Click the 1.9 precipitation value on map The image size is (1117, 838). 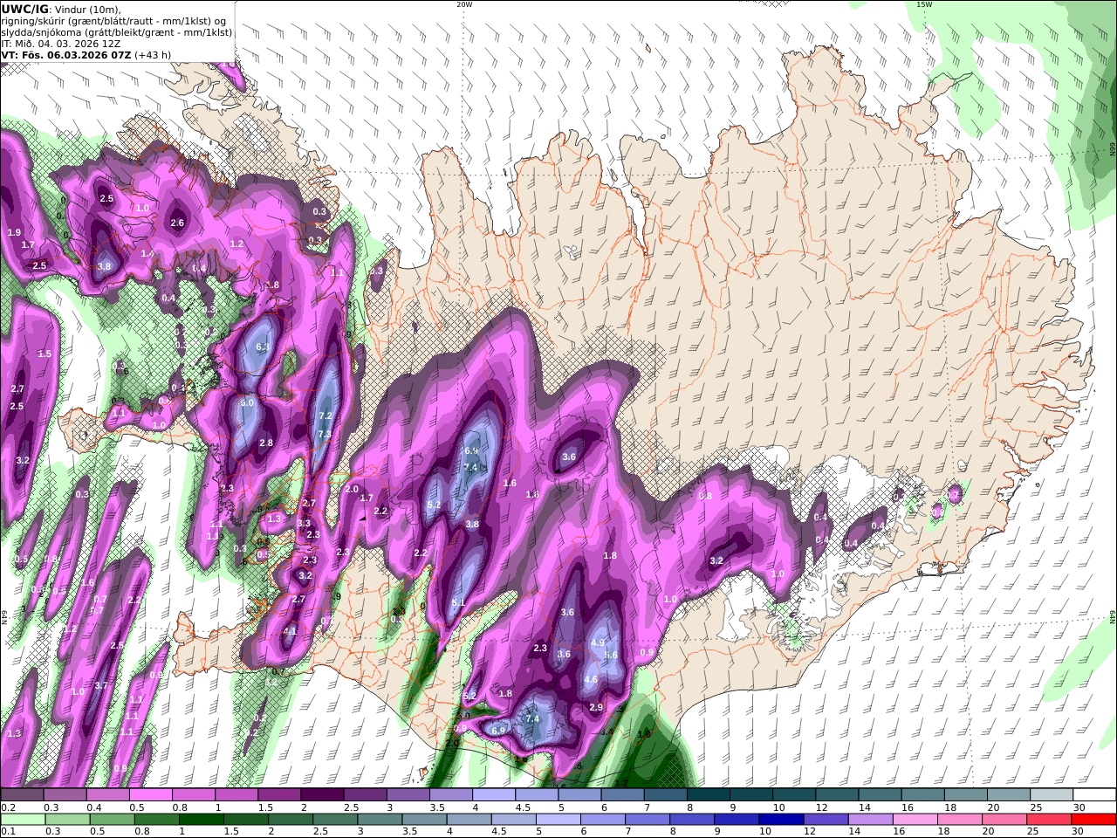[x=14, y=233]
